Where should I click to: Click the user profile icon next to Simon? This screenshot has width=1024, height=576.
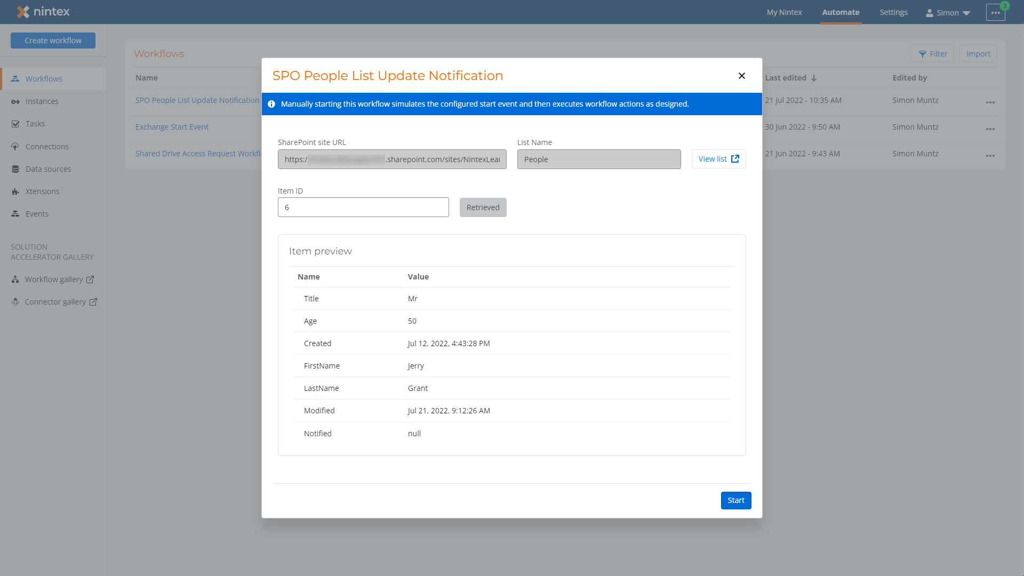tap(930, 13)
